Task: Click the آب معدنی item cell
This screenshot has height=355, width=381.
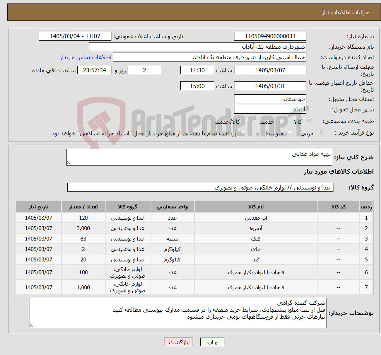Action: pos(256,218)
